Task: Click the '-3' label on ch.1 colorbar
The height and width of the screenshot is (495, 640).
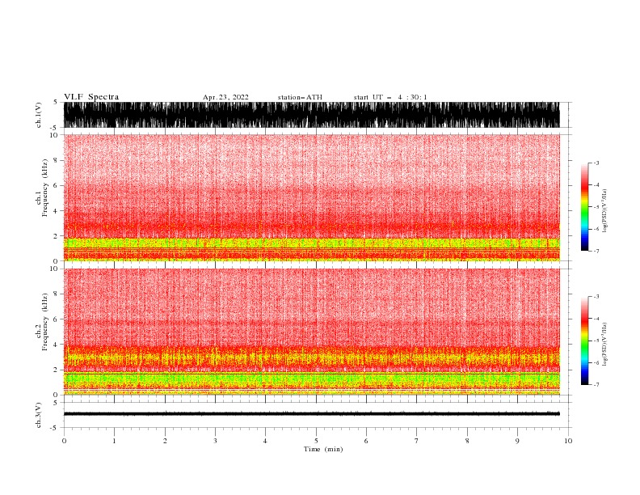Action: [x=596, y=163]
